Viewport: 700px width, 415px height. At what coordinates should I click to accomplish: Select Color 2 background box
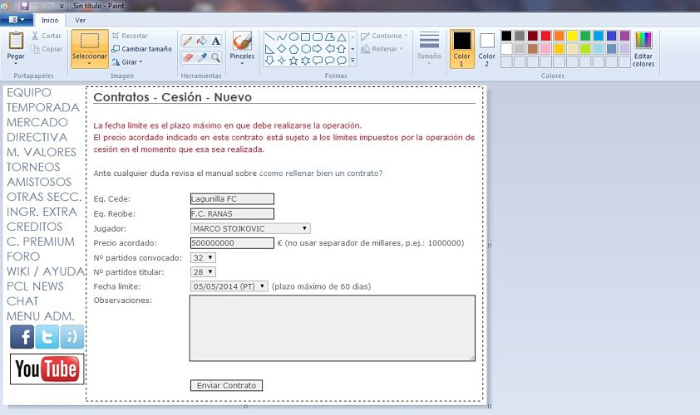coord(486,49)
